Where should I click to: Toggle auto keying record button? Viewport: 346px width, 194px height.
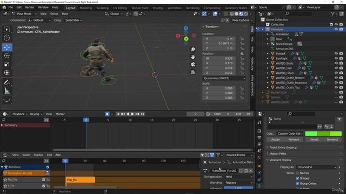click(107, 114)
